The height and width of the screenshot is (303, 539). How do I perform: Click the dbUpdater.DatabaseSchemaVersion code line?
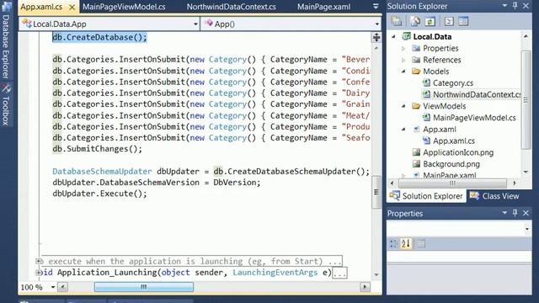coord(157,183)
